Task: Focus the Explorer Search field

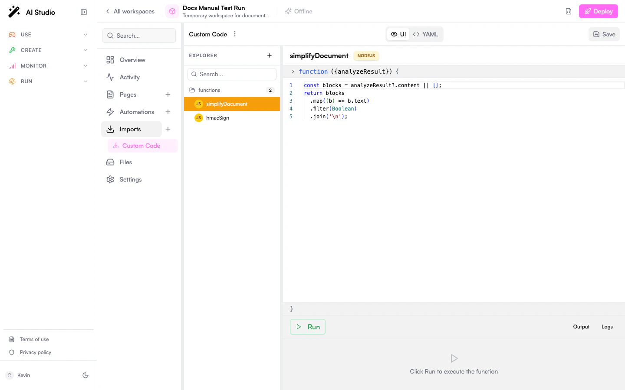Action: coord(232,74)
